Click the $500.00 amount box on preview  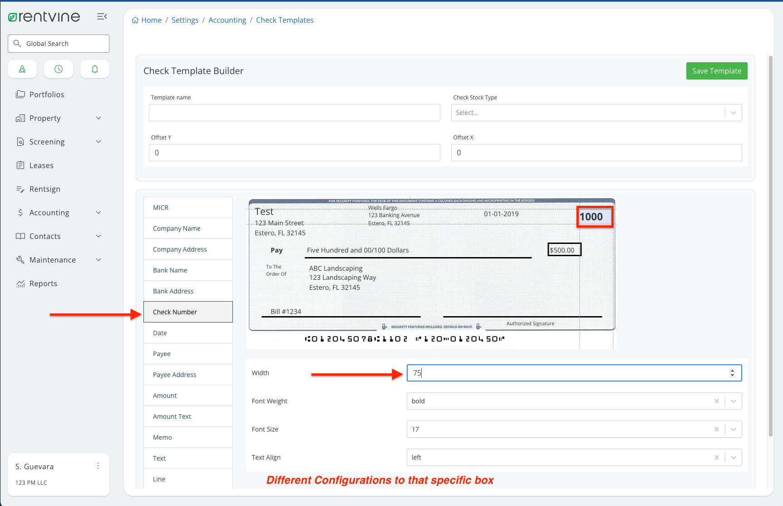[564, 250]
